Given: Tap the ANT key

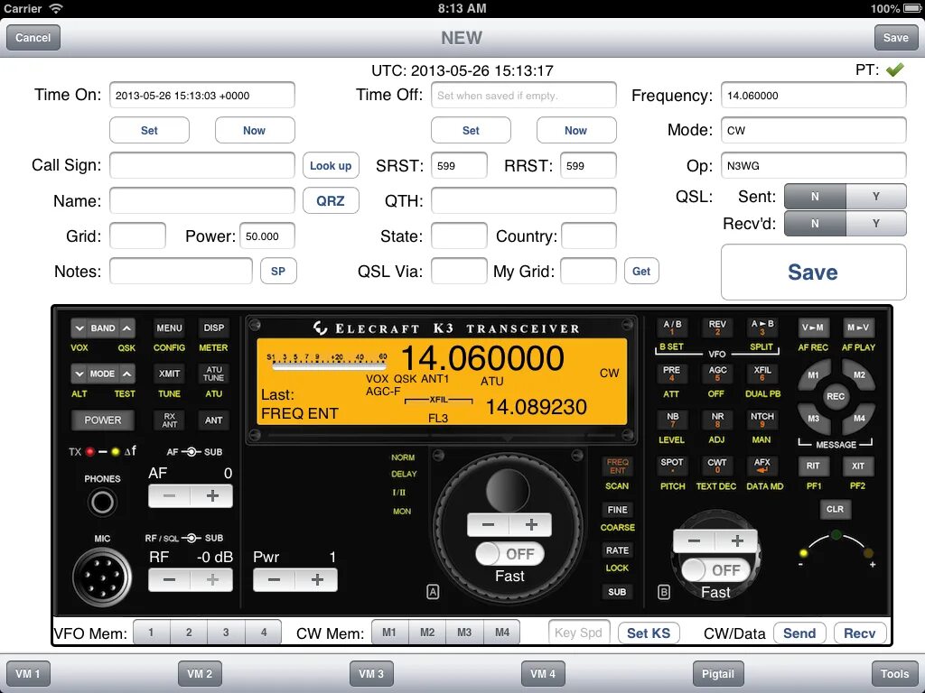Looking at the screenshot, I should 213,420.
